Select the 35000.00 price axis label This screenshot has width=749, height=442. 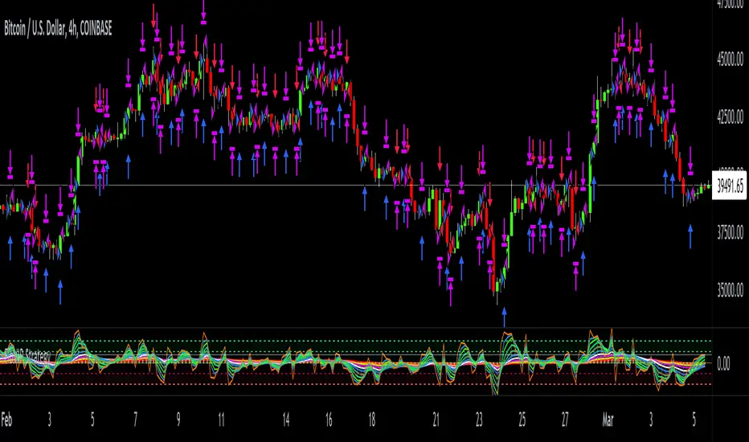(730, 289)
